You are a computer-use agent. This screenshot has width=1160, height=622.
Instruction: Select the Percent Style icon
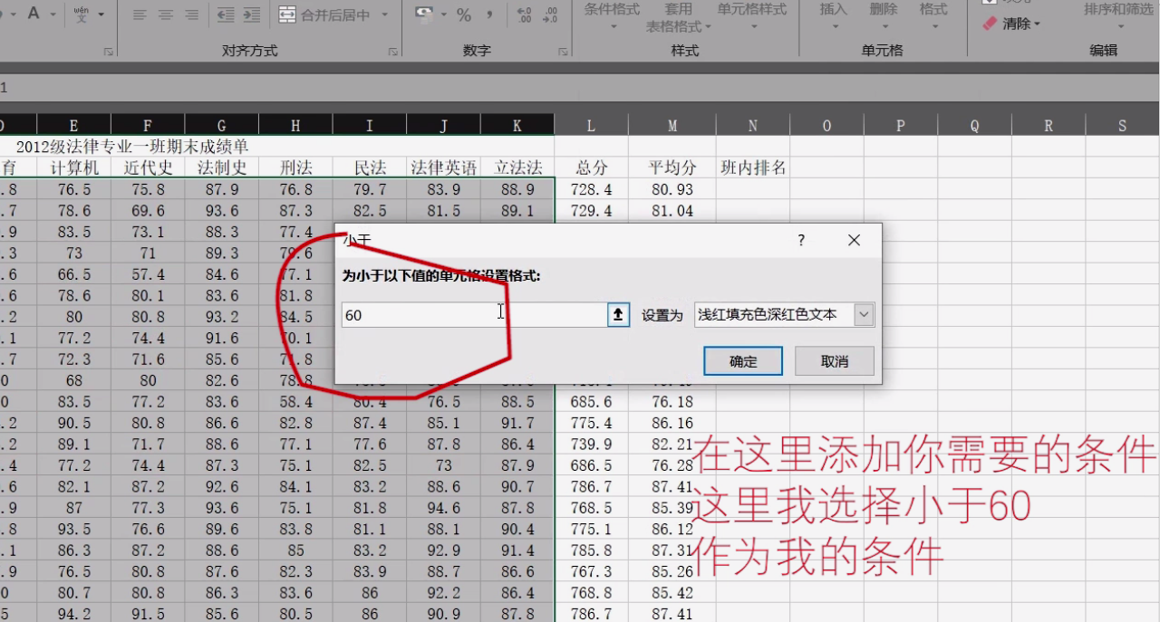(x=463, y=14)
